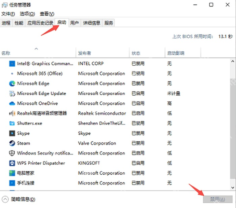Switch to the 进程 tab
The height and width of the screenshot is (208, 236).
(6, 23)
